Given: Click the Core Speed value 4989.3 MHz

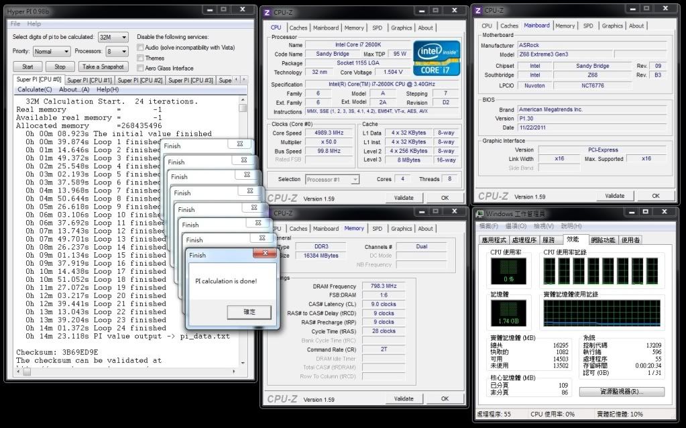Looking at the screenshot, I should [329, 133].
